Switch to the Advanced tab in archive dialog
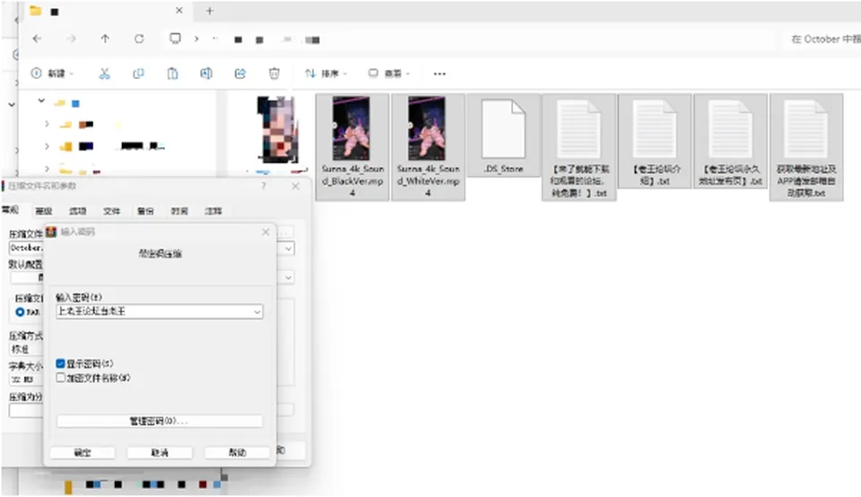 [43, 211]
